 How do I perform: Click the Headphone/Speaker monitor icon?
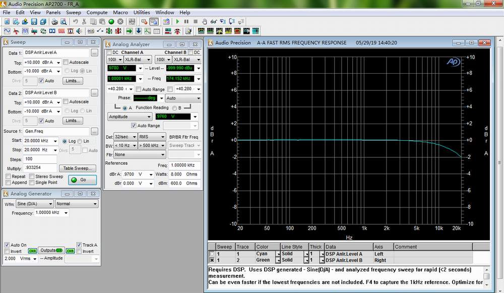[79, 31]
